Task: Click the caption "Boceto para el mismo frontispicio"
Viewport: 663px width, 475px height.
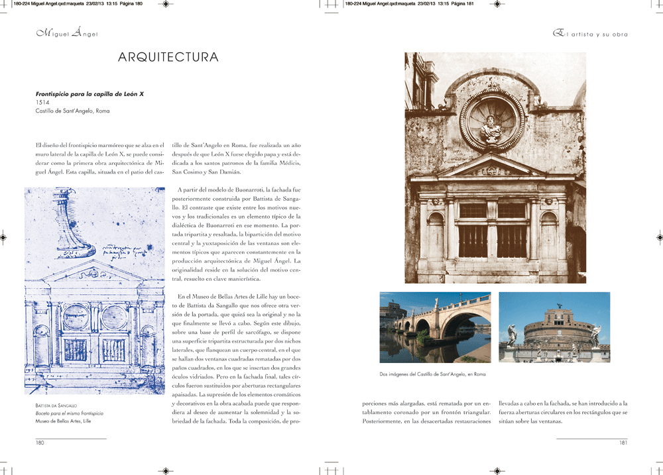Action: tap(70, 413)
